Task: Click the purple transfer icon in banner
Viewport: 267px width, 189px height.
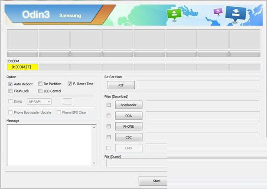Action: [218, 12]
